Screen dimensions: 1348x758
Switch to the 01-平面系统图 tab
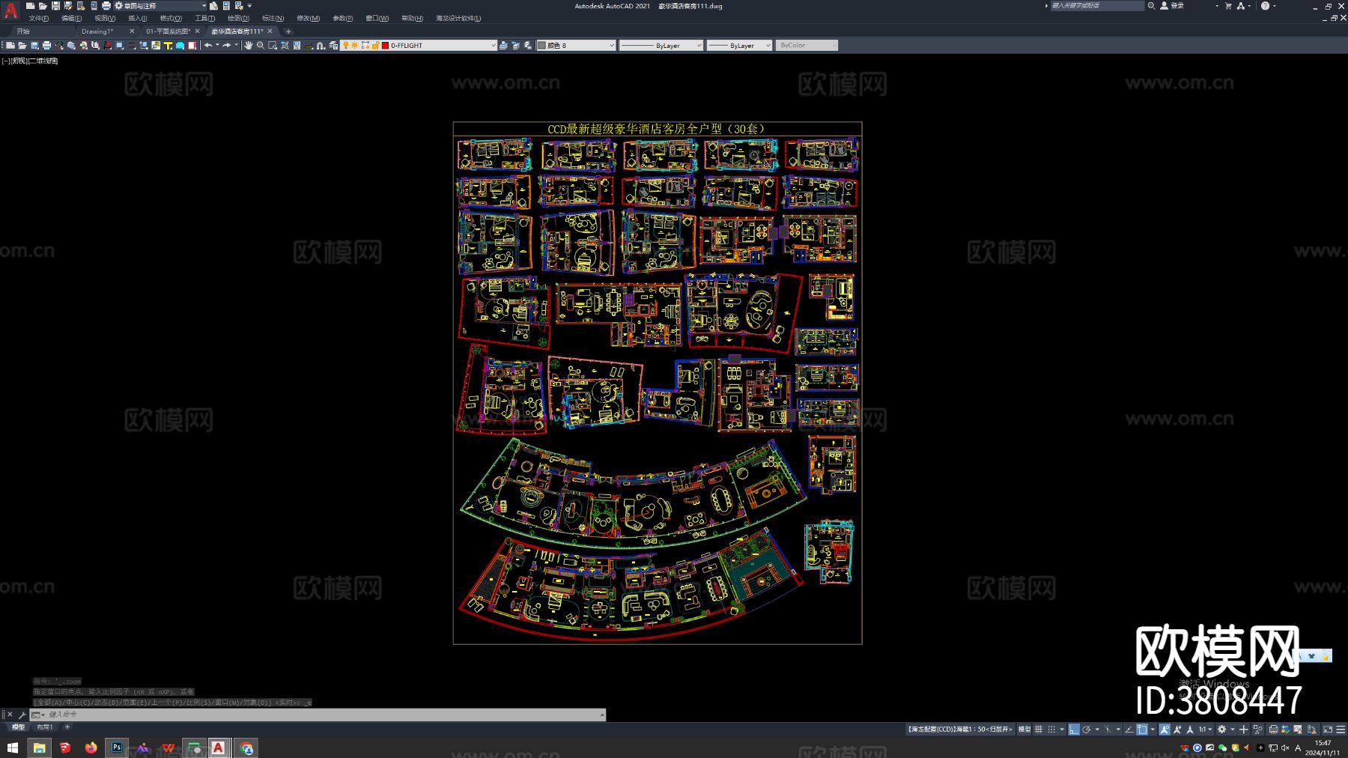tap(168, 31)
